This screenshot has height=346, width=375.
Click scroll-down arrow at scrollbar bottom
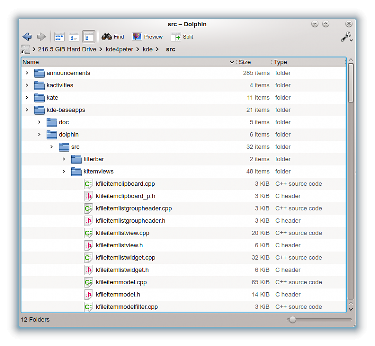351,309
